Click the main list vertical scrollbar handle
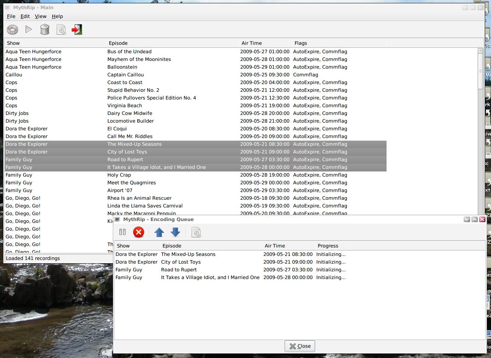Screen dimensions: 491x358 (480, 71)
